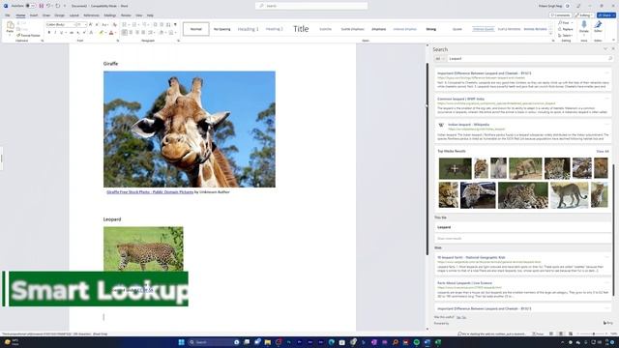This screenshot has height=348, width=619.
Task: Click the red font color icon
Action: [x=111, y=33]
